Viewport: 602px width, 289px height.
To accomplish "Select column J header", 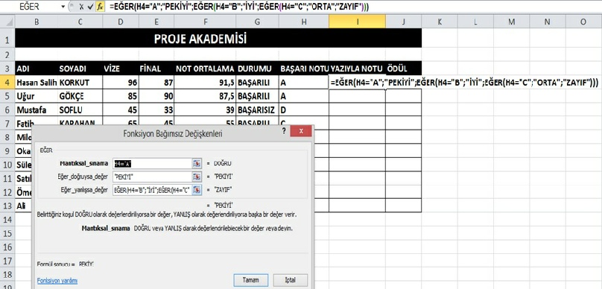I will click(x=404, y=22).
